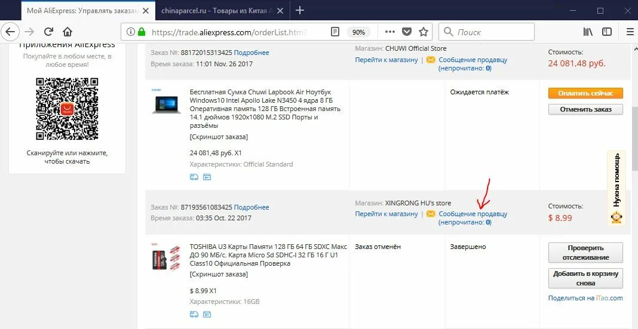Reset the 90% zoom level indicator
This screenshot has width=638, height=329.
[x=358, y=32]
